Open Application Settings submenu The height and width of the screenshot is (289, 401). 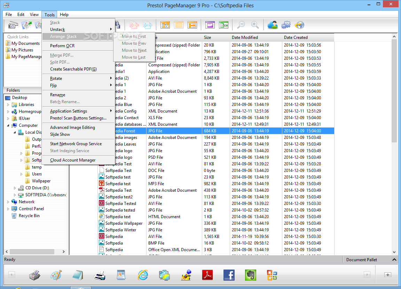pos(78,111)
